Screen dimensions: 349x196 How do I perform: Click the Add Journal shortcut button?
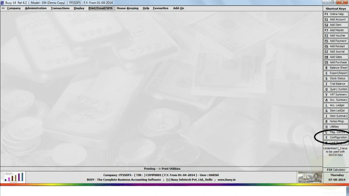click(x=336, y=52)
